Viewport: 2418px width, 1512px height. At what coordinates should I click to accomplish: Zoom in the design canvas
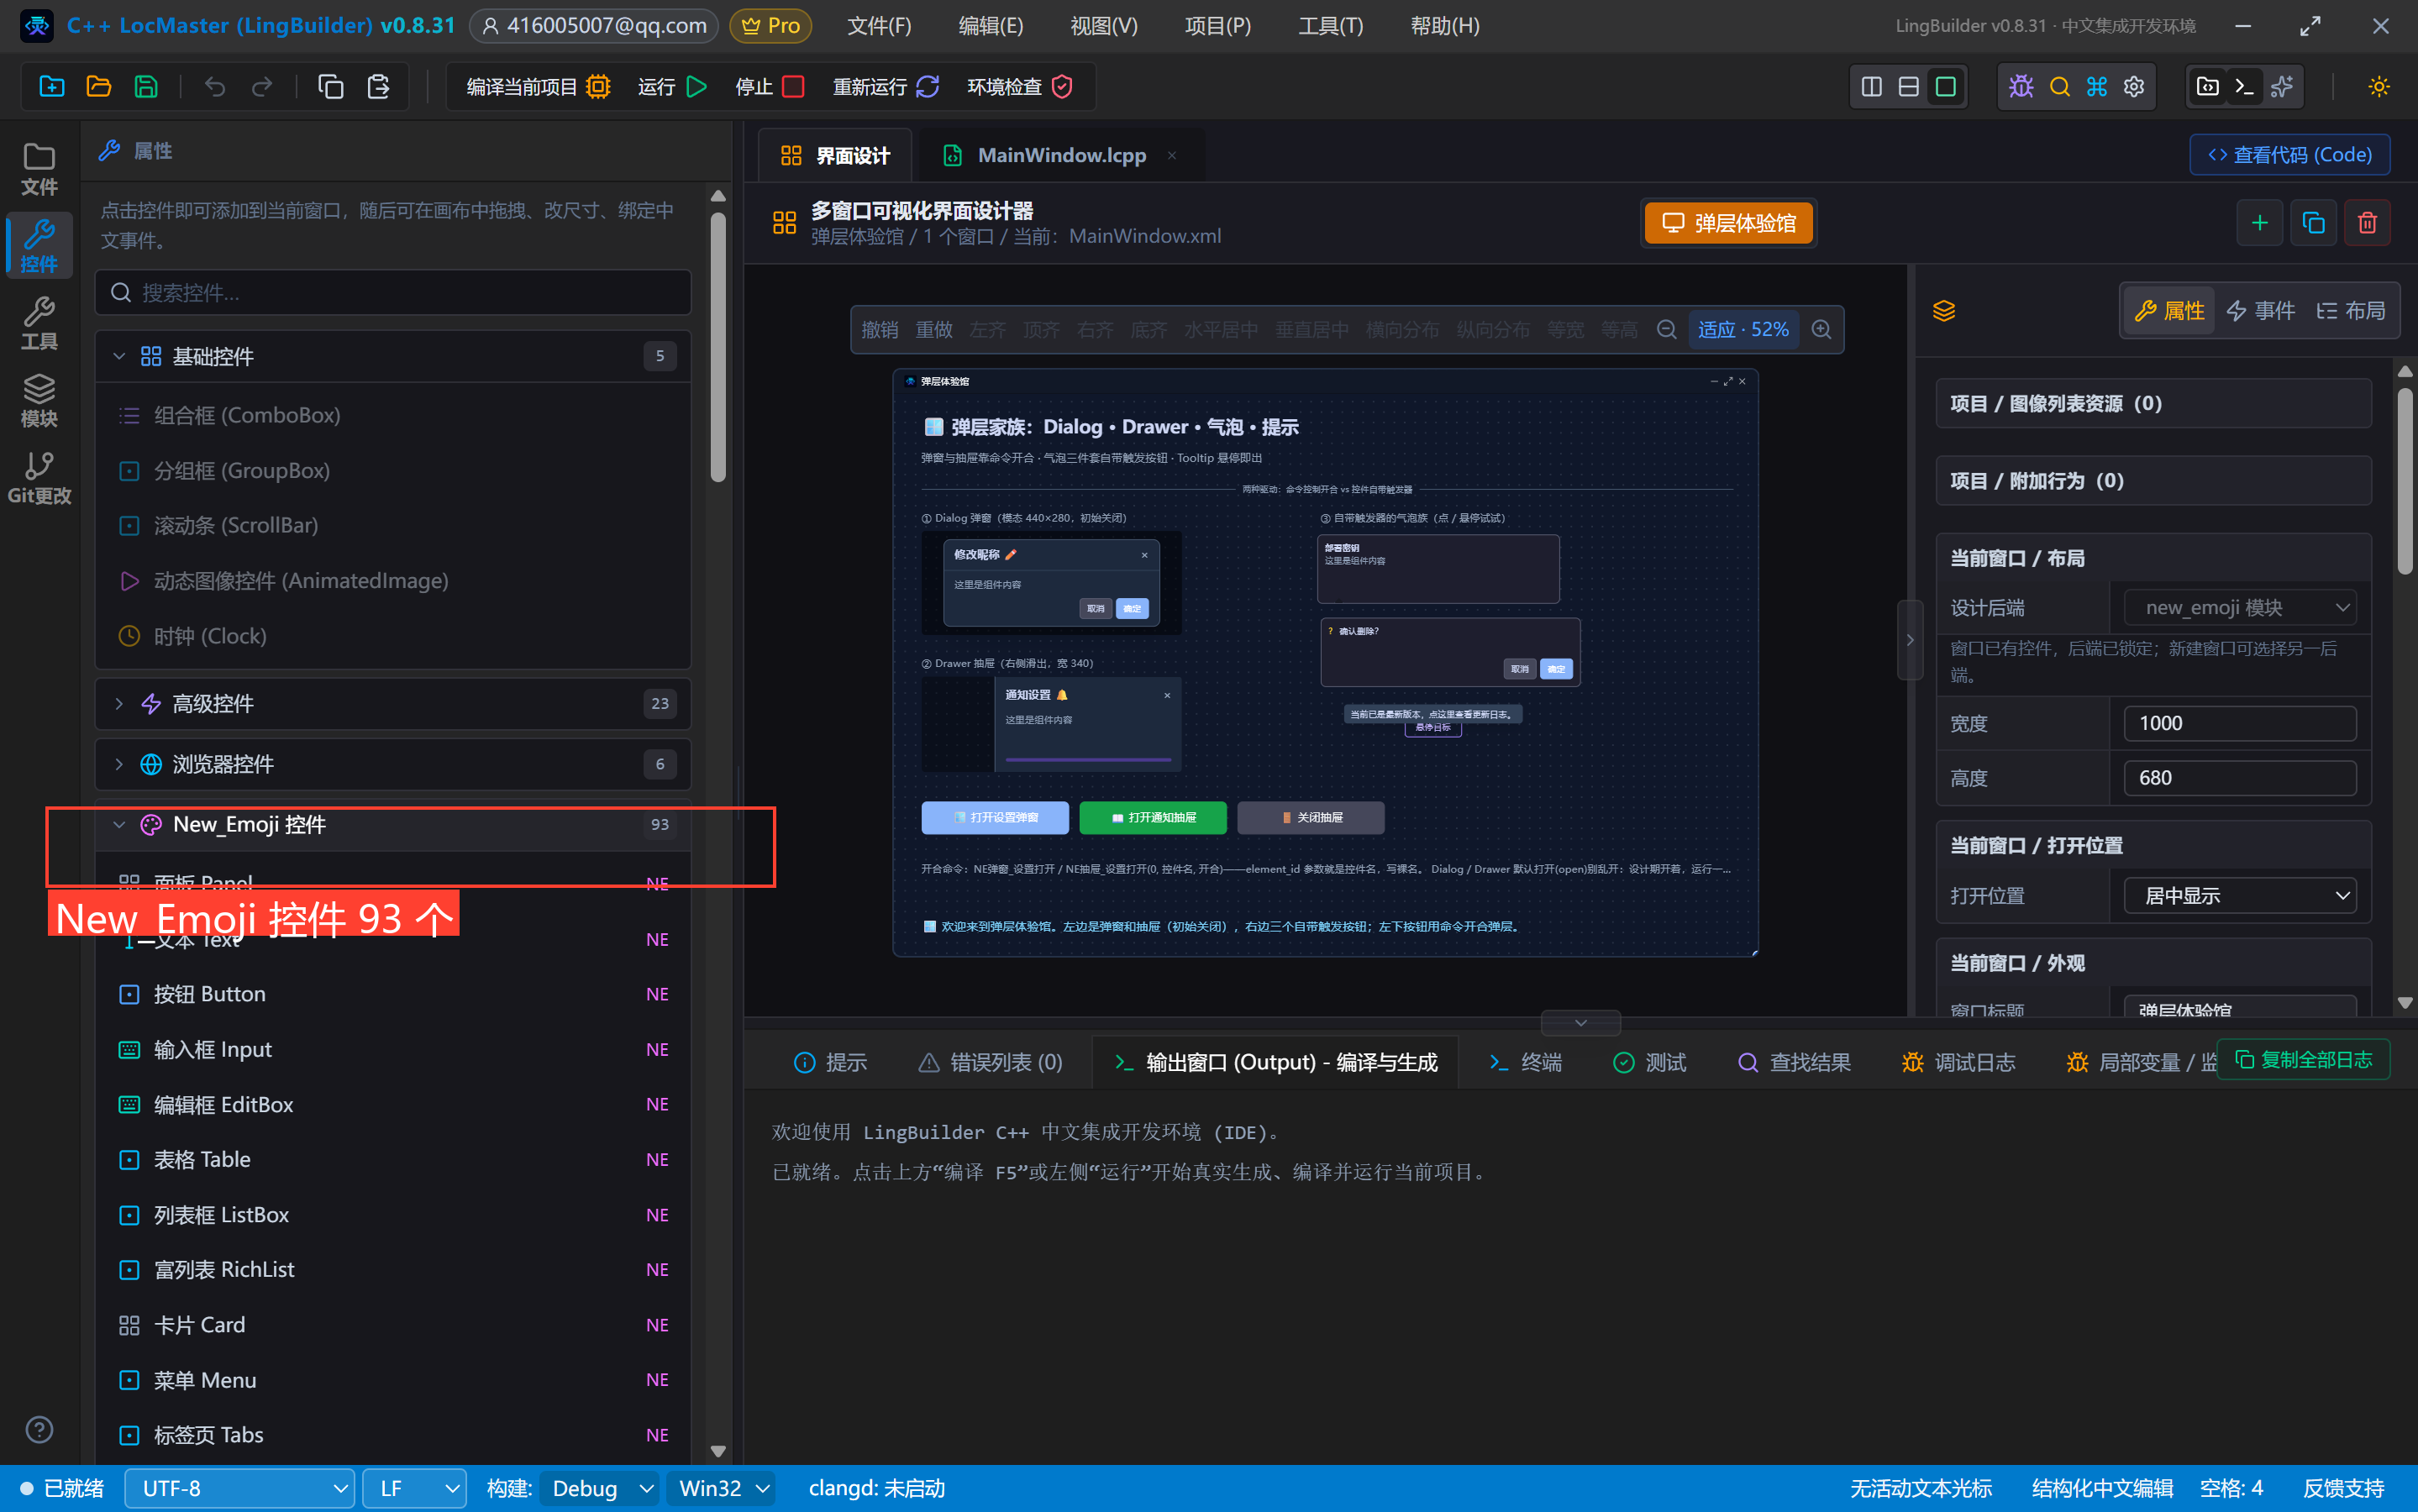pos(1821,329)
